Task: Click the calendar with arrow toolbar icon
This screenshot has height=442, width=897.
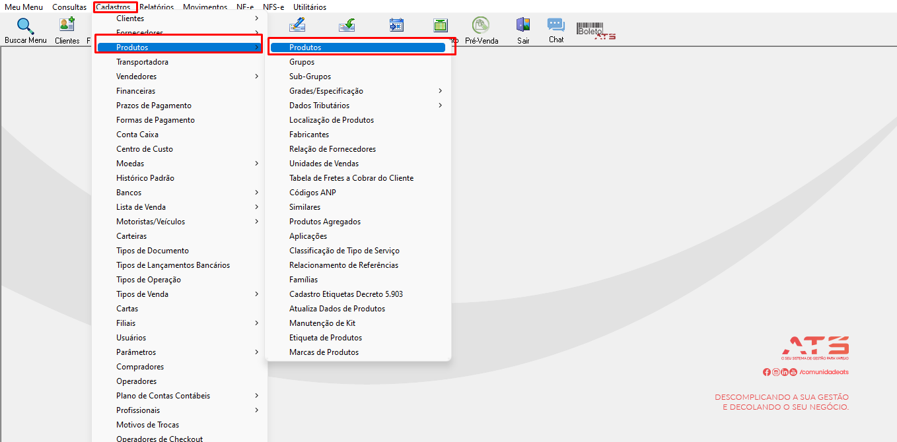Action: coord(396,25)
